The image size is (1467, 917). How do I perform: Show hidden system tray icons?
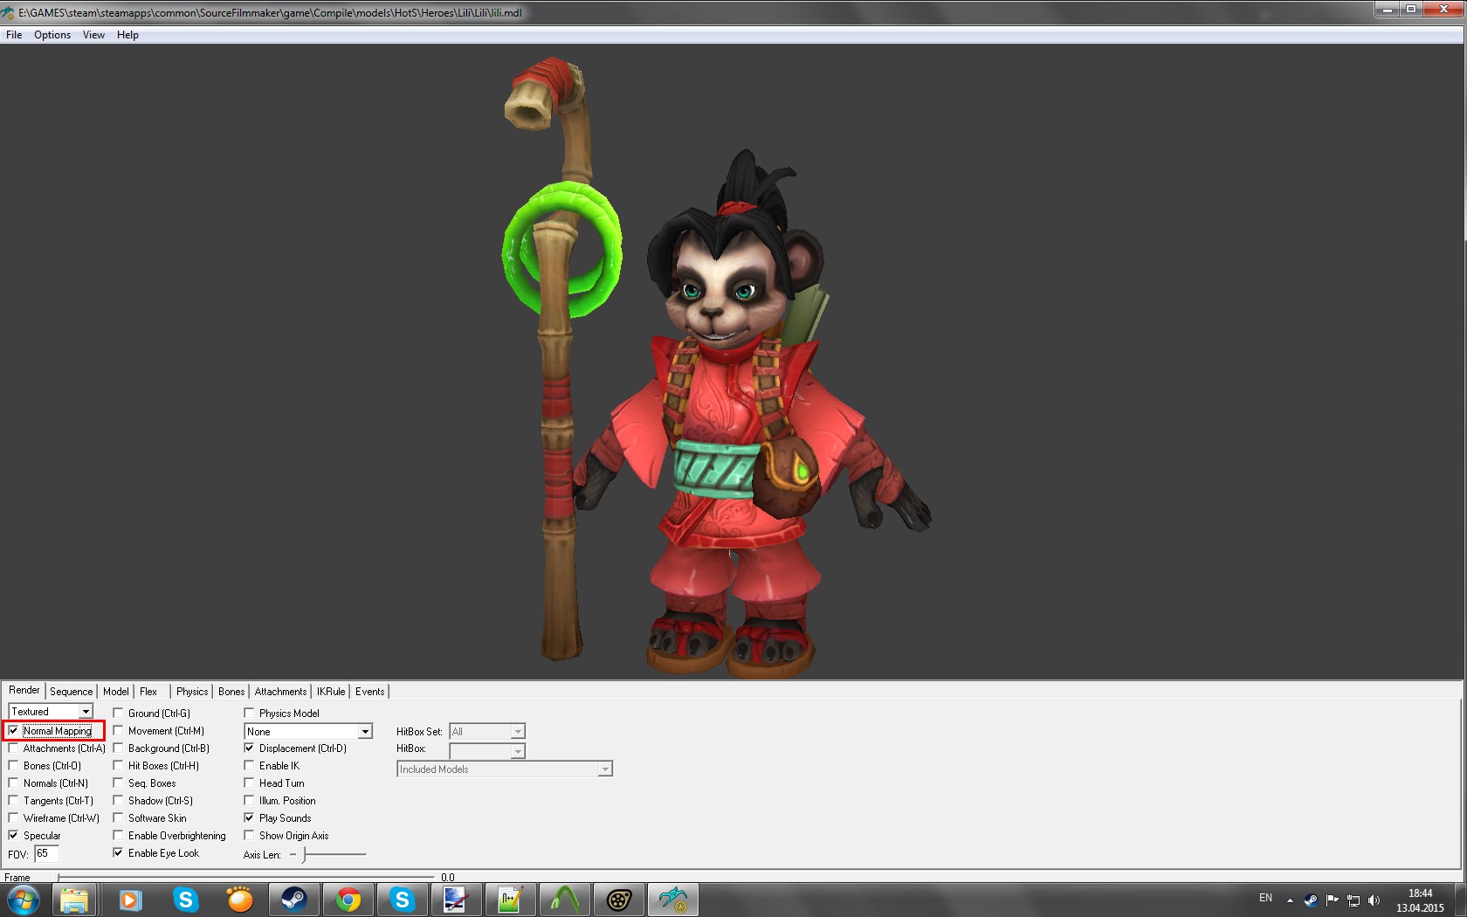(1290, 900)
